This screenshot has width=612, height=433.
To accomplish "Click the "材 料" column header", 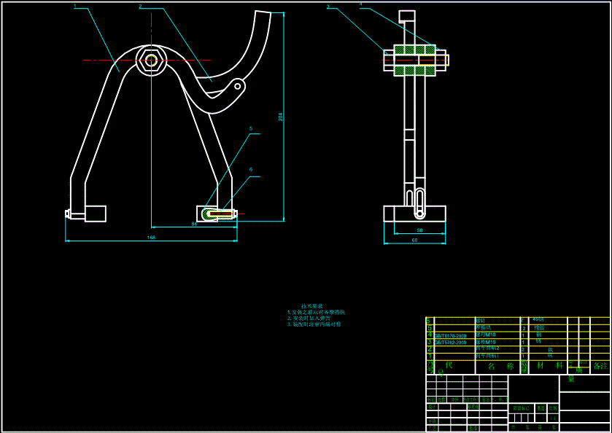I will [550, 365].
